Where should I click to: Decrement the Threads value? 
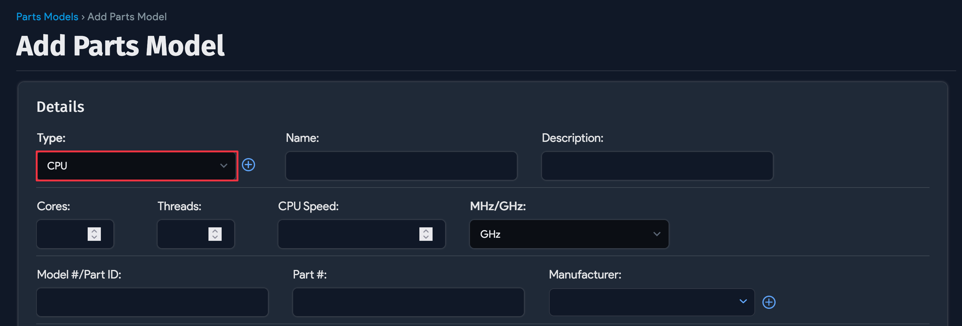point(215,237)
